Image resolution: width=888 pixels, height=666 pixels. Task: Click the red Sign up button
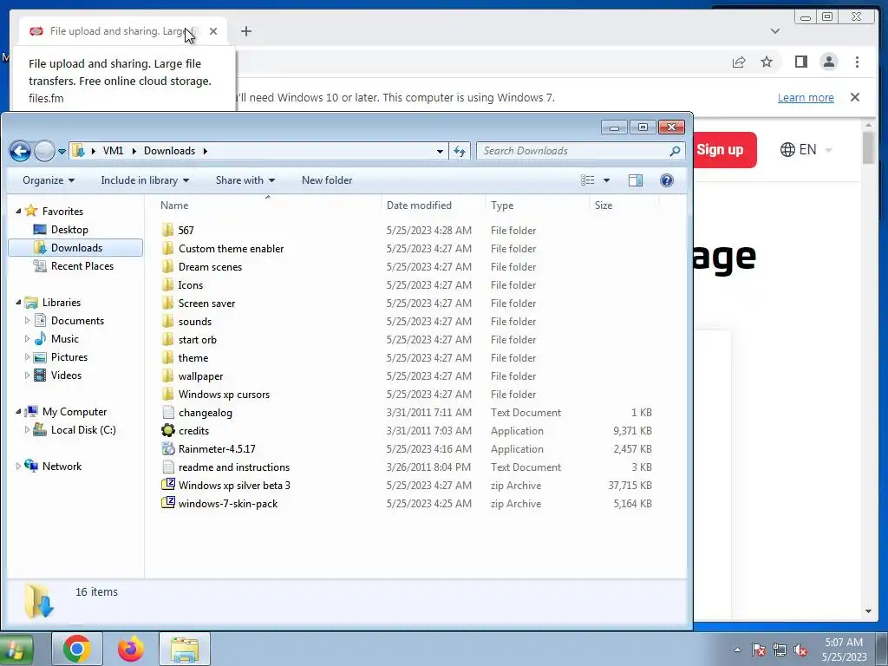725,150
